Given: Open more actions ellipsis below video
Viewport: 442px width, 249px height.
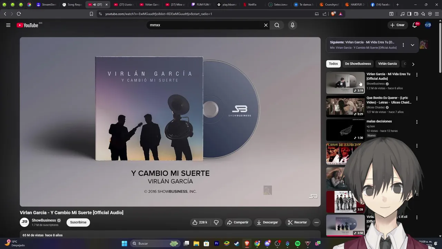Looking at the screenshot, I should (x=316, y=222).
